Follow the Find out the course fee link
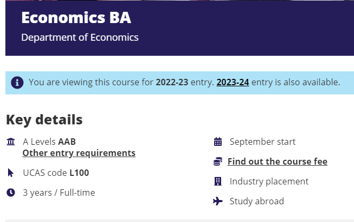Screen dimensions: 354x222 pos(277,161)
